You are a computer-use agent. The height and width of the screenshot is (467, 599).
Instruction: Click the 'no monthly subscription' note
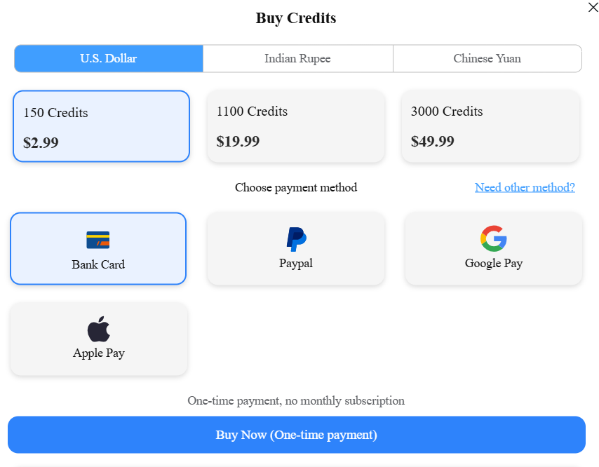[296, 401]
